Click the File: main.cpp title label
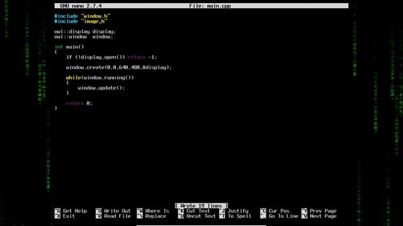Image resolution: width=403 pixels, height=226 pixels. point(210,6)
